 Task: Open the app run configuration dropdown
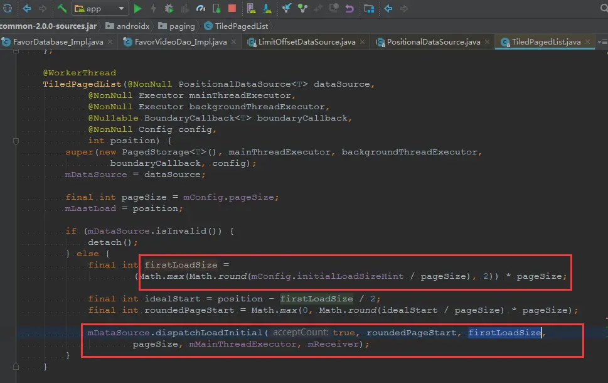[100, 9]
